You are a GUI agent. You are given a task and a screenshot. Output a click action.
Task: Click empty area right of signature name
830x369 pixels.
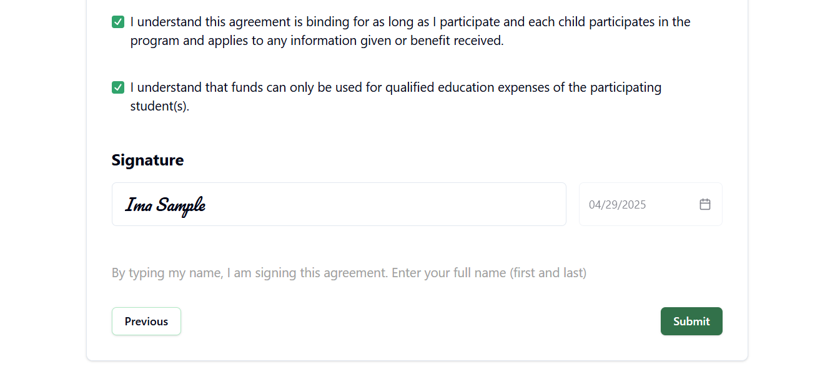(387, 204)
